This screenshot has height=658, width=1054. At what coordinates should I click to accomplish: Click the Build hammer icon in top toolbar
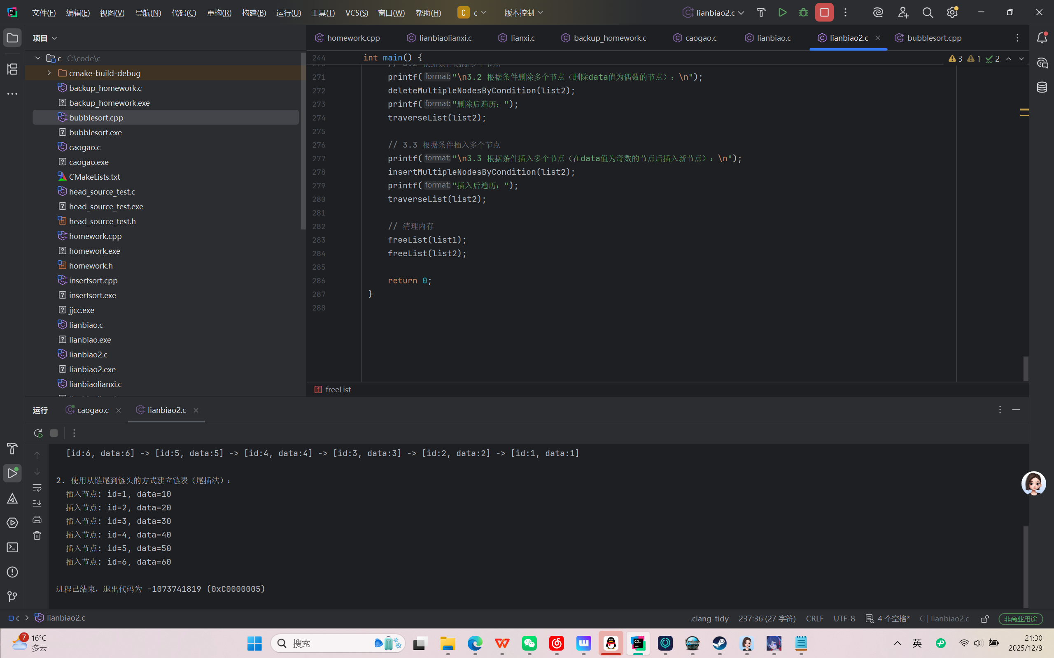(x=761, y=13)
